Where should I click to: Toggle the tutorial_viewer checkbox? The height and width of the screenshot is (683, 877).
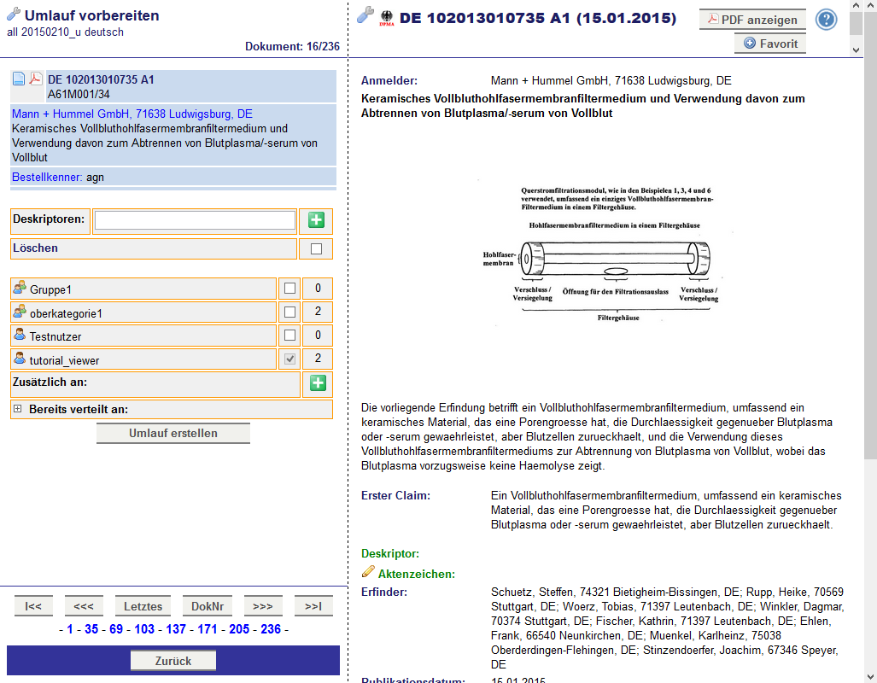click(x=289, y=359)
